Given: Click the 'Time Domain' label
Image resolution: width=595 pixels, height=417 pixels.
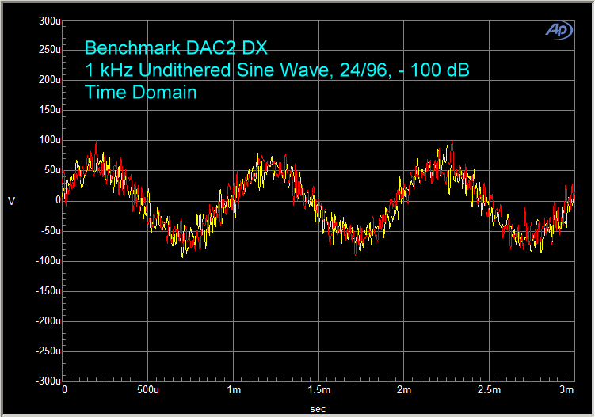Looking at the screenshot, I should (x=140, y=93).
